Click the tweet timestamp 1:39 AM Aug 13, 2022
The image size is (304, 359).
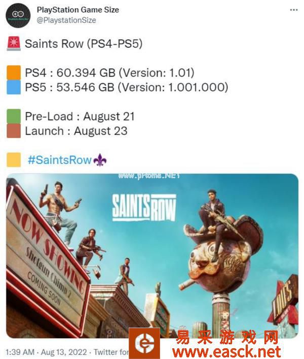pos(46,352)
